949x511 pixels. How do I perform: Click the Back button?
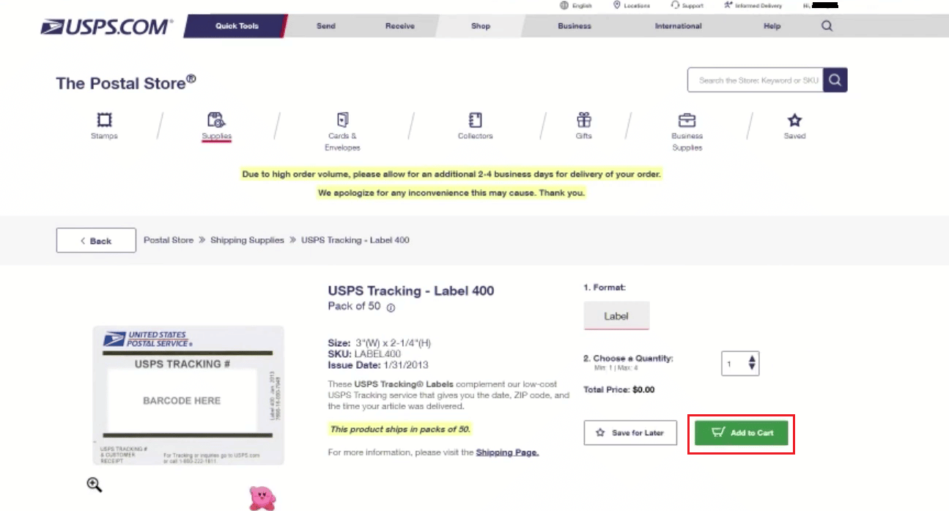pos(96,240)
